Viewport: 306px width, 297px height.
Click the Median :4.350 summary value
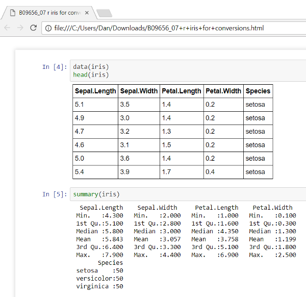tap(215, 231)
